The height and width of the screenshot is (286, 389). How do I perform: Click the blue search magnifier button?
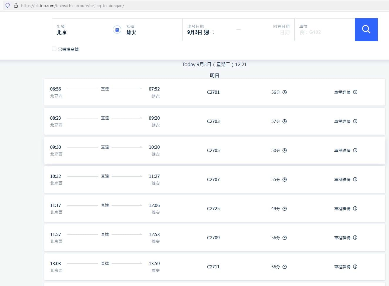[366, 30]
